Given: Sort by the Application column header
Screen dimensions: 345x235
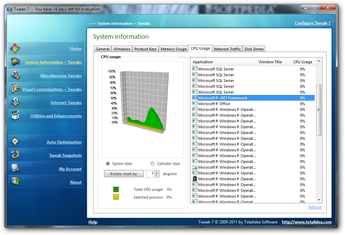Looking at the screenshot, I should click(x=224, y=62).
